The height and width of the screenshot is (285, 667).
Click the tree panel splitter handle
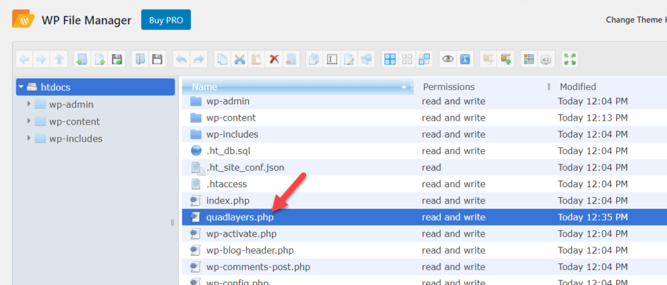[x=172, y=222]
